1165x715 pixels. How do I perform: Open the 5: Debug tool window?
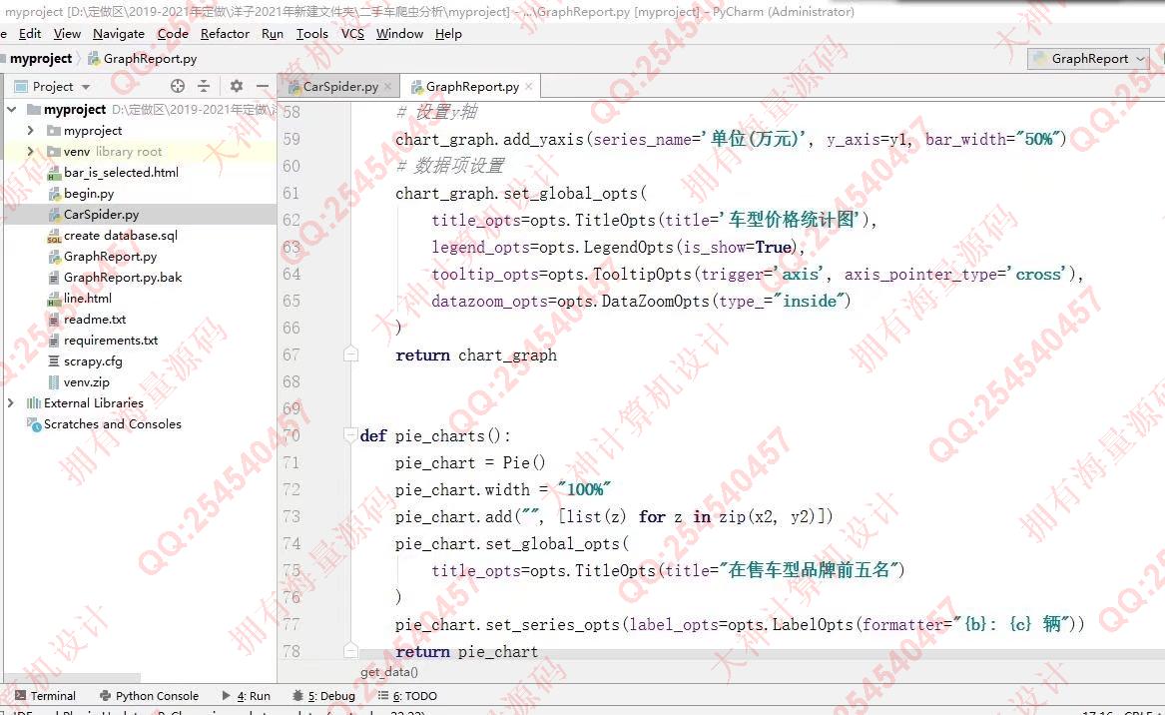(x=323, y=696)
